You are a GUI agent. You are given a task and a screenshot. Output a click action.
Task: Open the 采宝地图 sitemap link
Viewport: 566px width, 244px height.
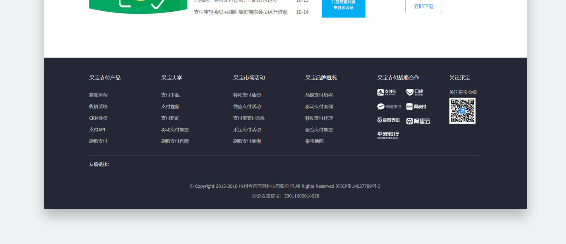point(314,141)
